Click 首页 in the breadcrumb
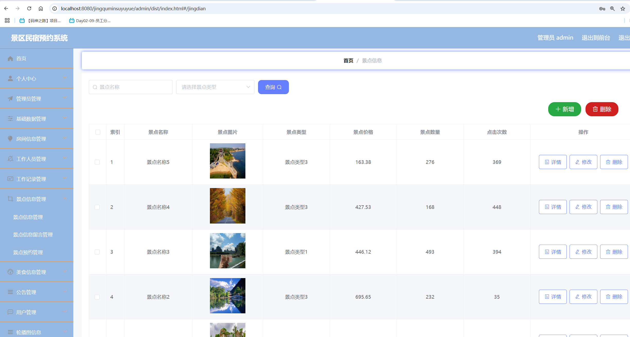Screen dimensions: 630x337 click(x=348, y=60)
